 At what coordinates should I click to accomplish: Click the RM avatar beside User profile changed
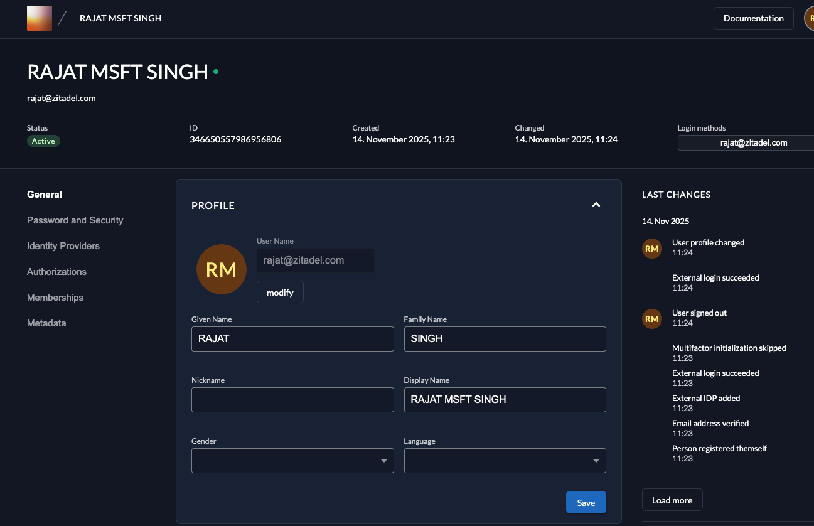[652, 249]
